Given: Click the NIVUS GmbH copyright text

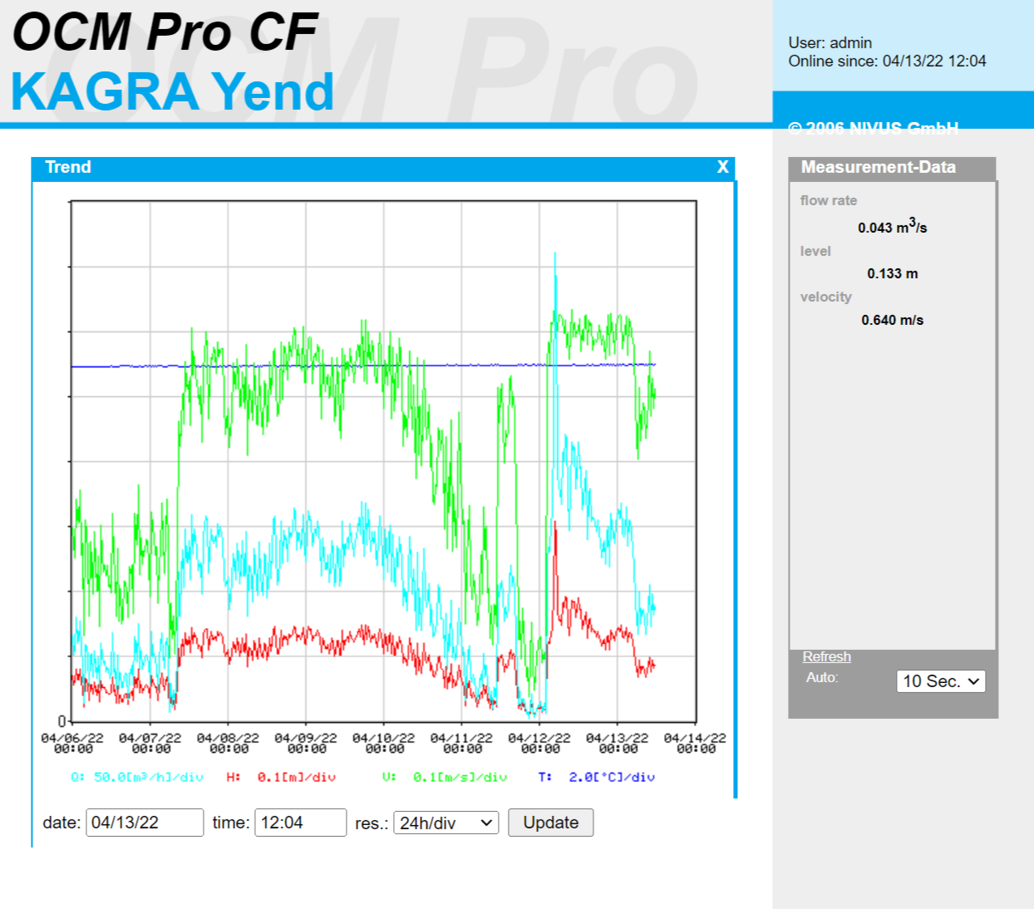Looking at the screenshot, I should click(873, 127).
